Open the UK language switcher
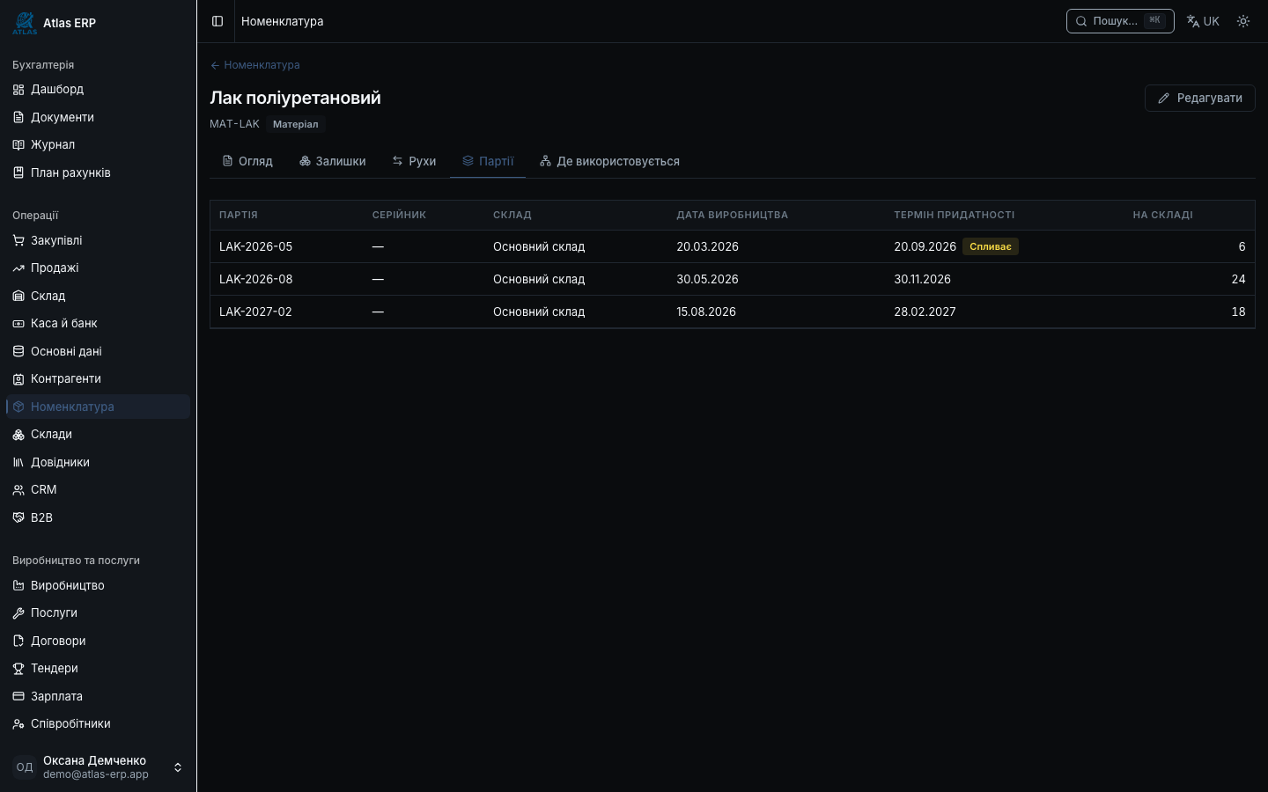The width and height of the screenshot is (1268, 792). point(1203,21)
